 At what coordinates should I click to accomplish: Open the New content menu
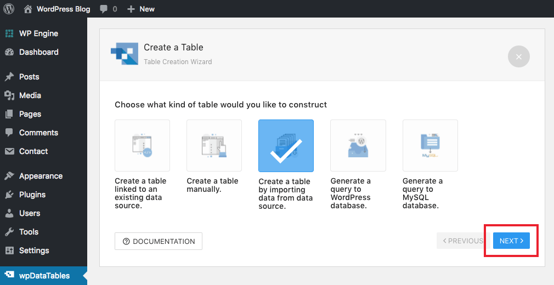[140, 9]
